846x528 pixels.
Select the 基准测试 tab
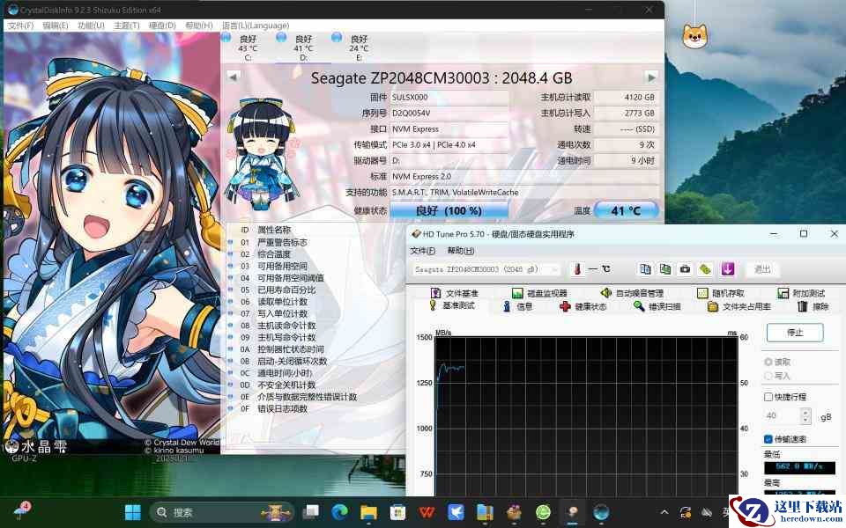pyautogui.click(x=453, y=305)
